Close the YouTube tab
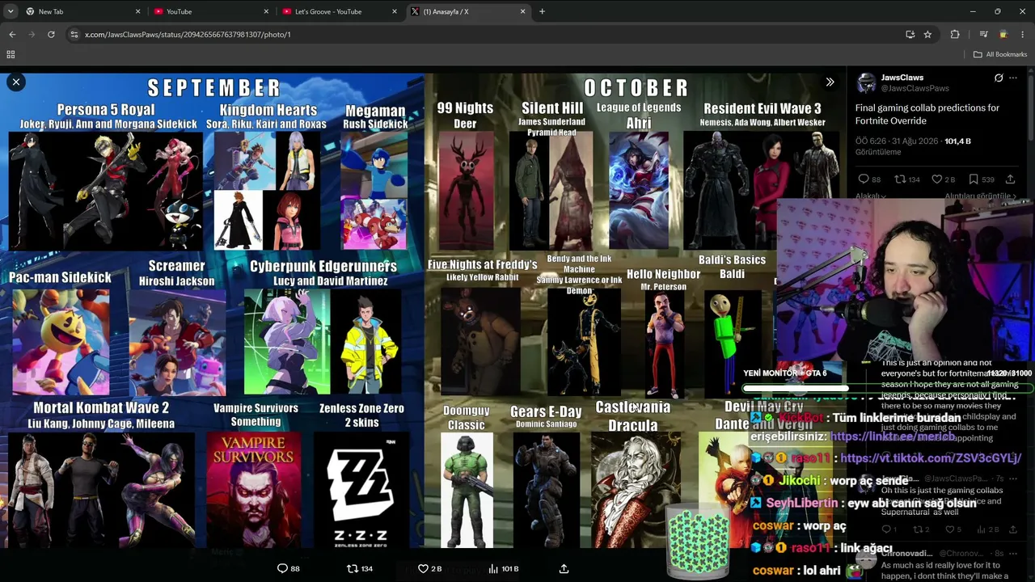 pos(266,11)
